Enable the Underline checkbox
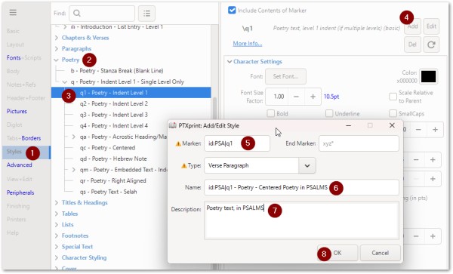The image size is (453, 274). pyautogui.click(x=329, y=113)
